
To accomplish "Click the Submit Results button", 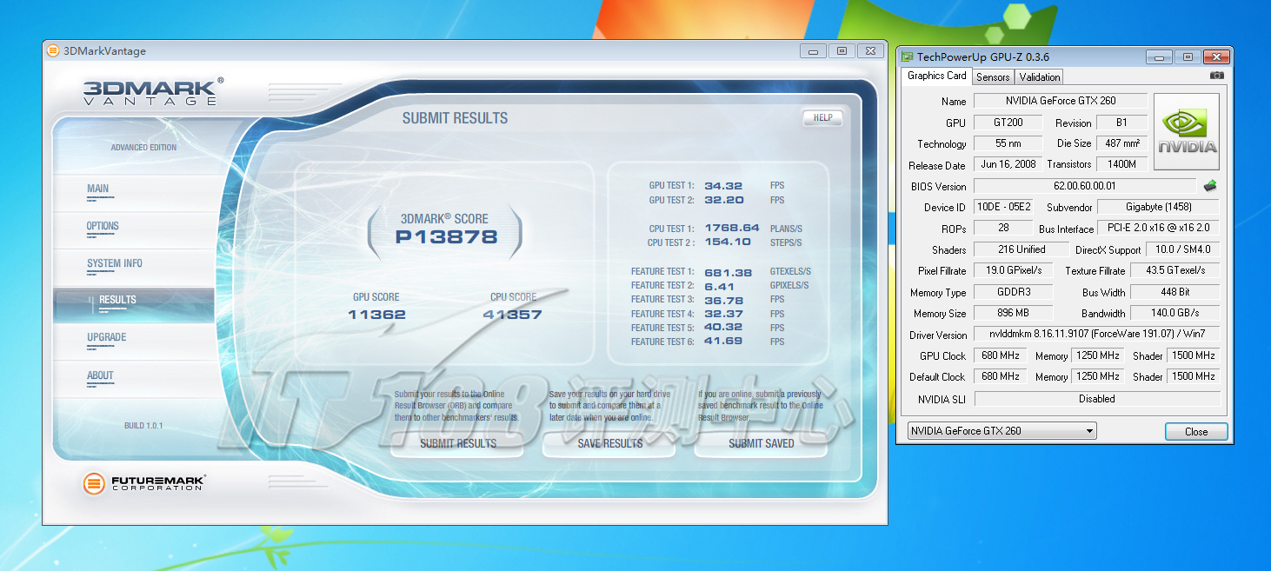I will click(457, 443).
